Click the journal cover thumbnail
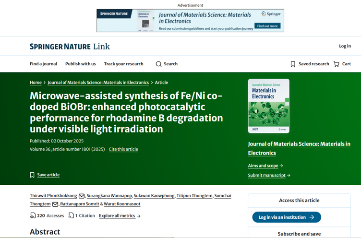This screenshot has width=361, height=238. [x=269, y=106]
